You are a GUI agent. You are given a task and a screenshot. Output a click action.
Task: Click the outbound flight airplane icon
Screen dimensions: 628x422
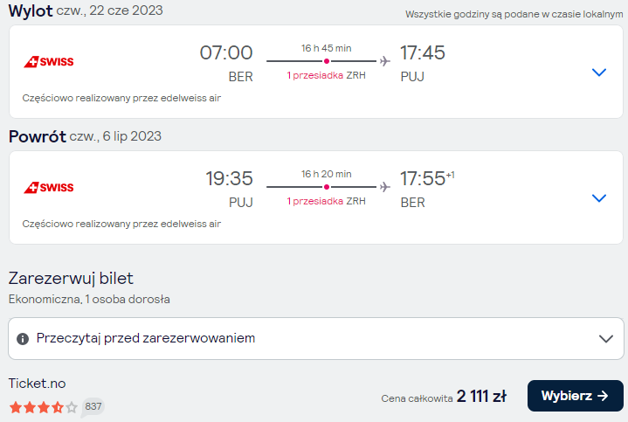pyautogui.click(x=385, y=61)
